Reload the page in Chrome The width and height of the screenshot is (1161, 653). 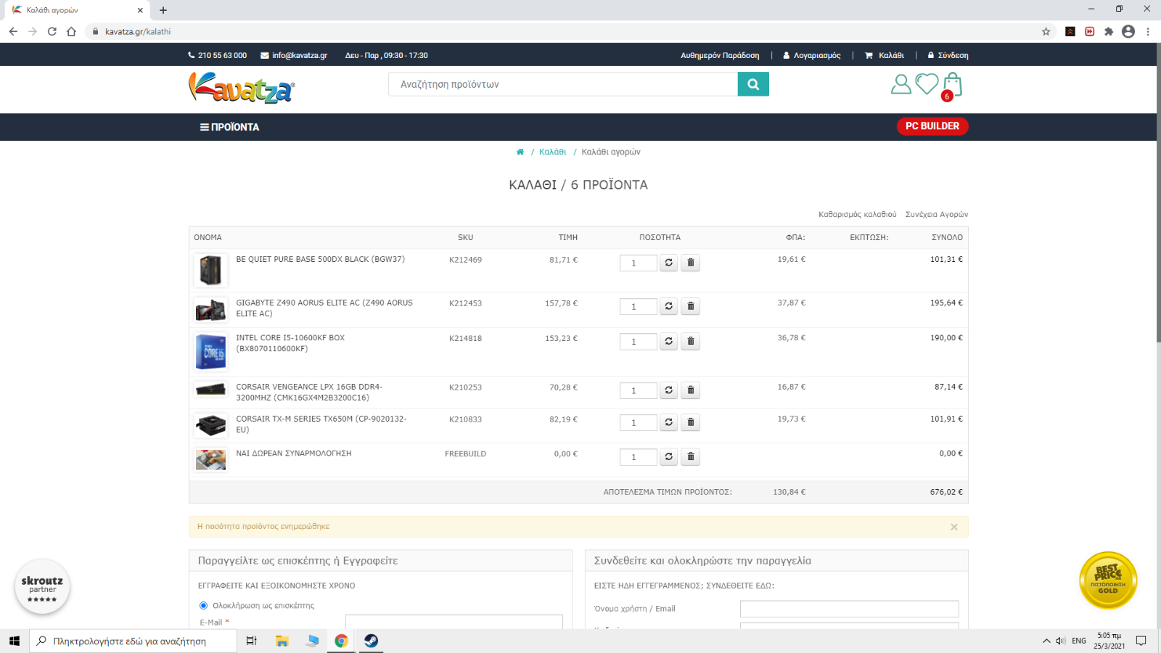(52, 31)
